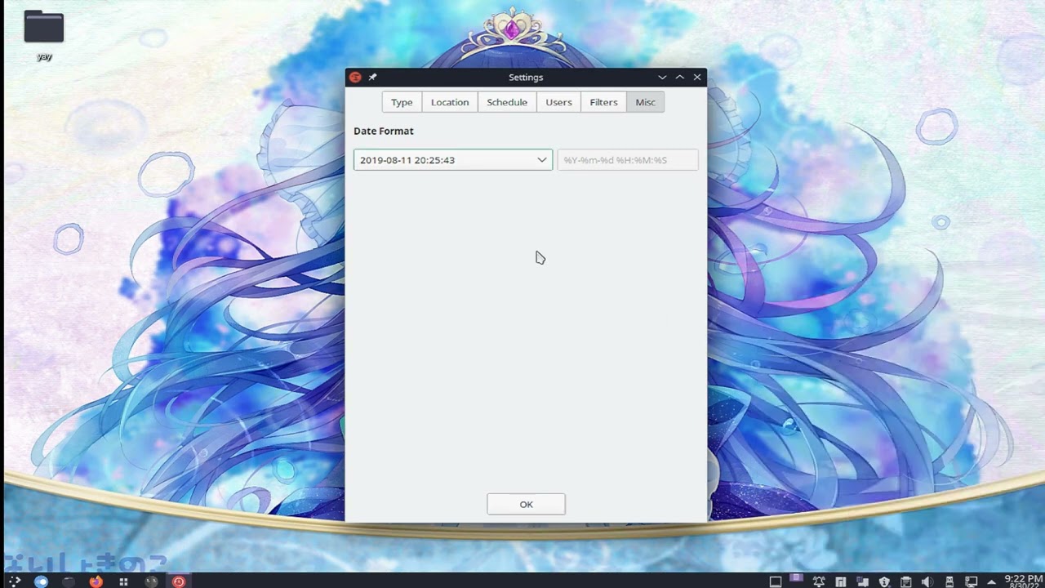This screenshot has width=1045, height=588.
Task: Minimize the Settings window
Action: pos(662,77)
